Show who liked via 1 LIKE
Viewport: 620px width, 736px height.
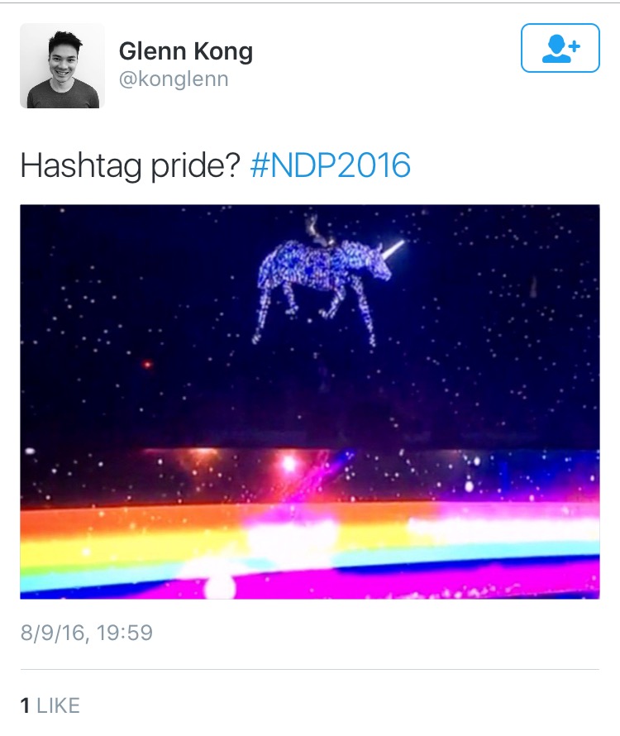(50, 705)
